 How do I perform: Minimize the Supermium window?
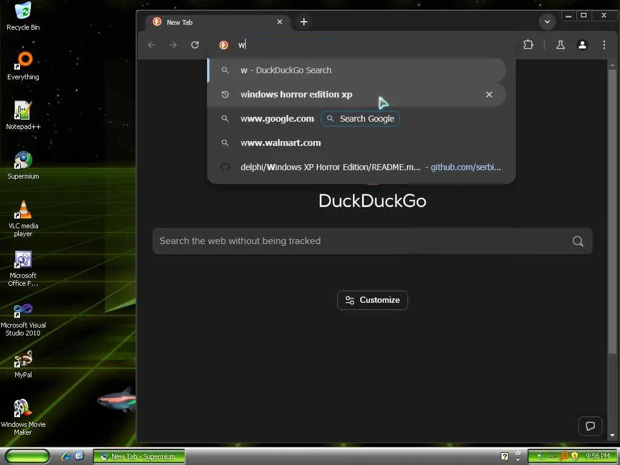pos(569,16)
